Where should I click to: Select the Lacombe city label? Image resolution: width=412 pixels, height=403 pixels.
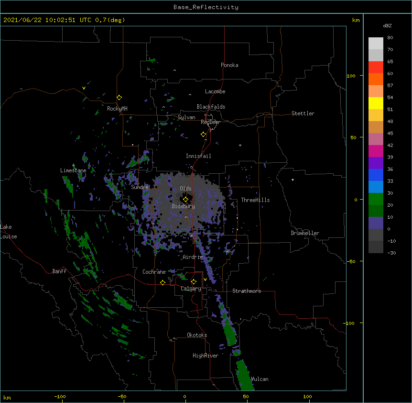tap(215, 91)
